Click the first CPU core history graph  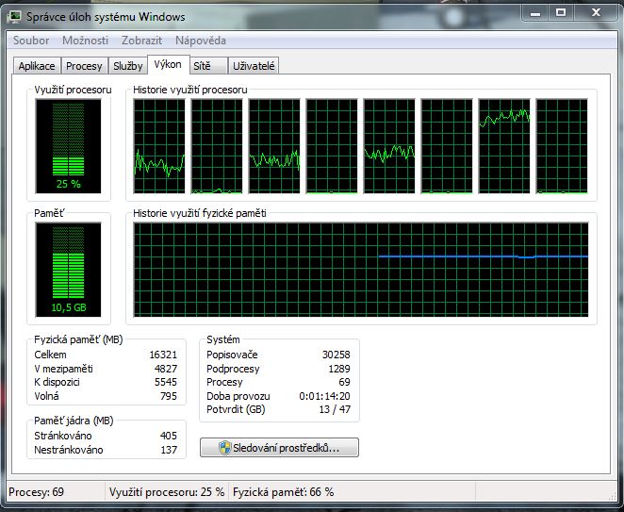point(159,146)
